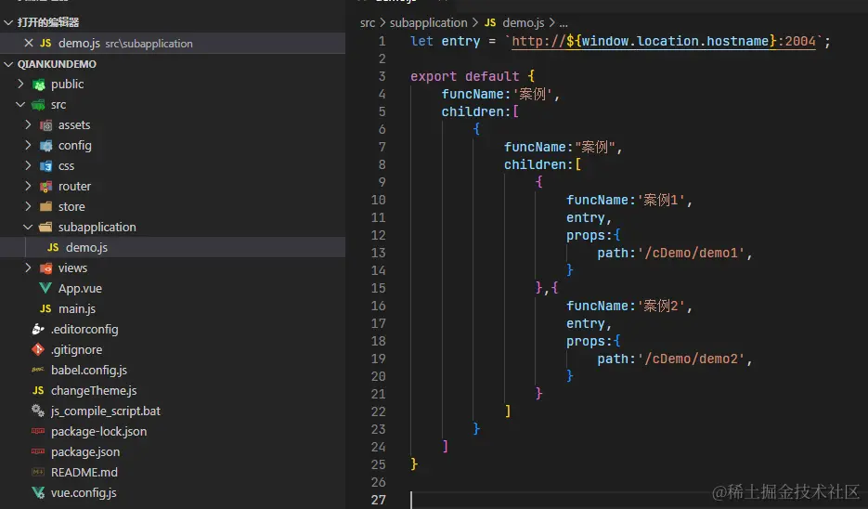The height and width of the screenshot is (509, 868).
Task: Click line number 27 in the gutter
Action: tap(378, 500)
